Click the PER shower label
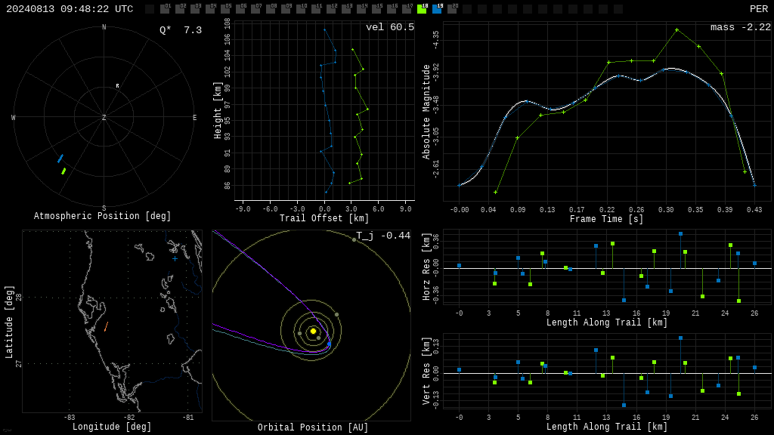The image size is (774, 435). point(759,9)
